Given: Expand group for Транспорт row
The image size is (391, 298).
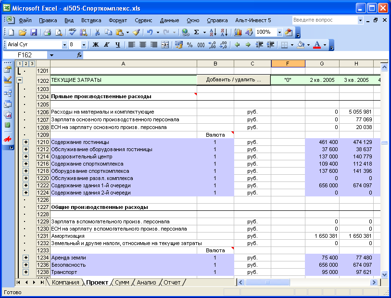Looking at the screenshot, I should click(25, 272).
